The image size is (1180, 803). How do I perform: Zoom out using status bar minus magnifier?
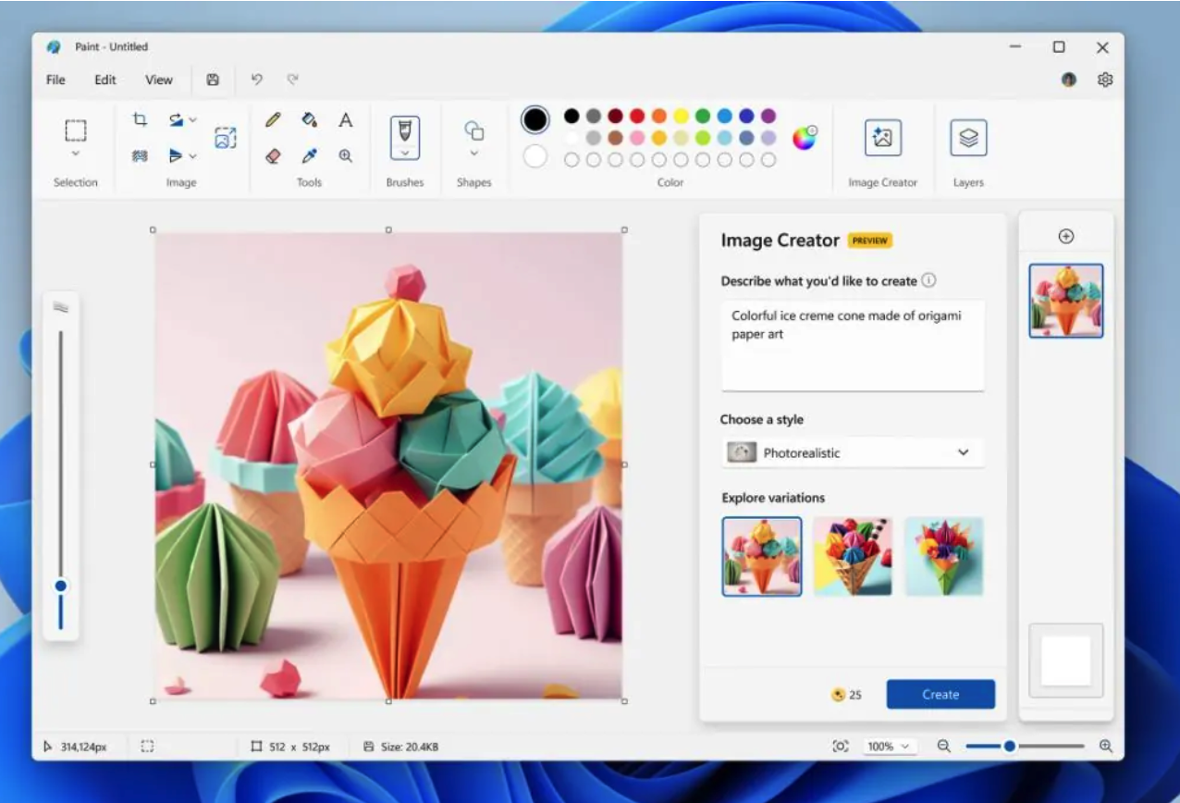(944, 746)
